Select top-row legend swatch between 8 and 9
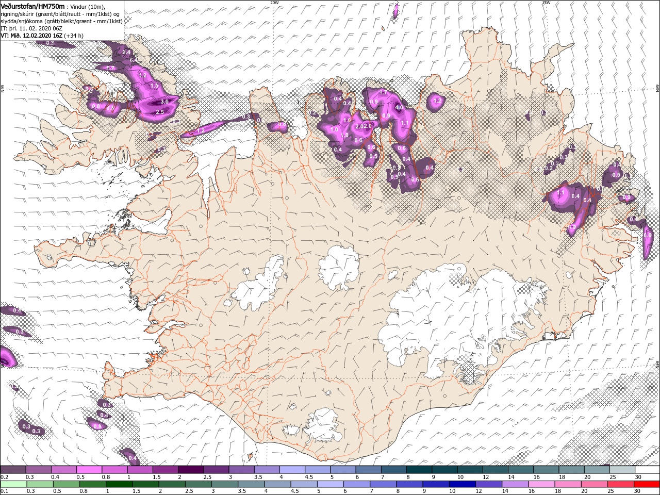Image resolution: width=660 pixels, height=495 pixels. [x=419, y=470]
